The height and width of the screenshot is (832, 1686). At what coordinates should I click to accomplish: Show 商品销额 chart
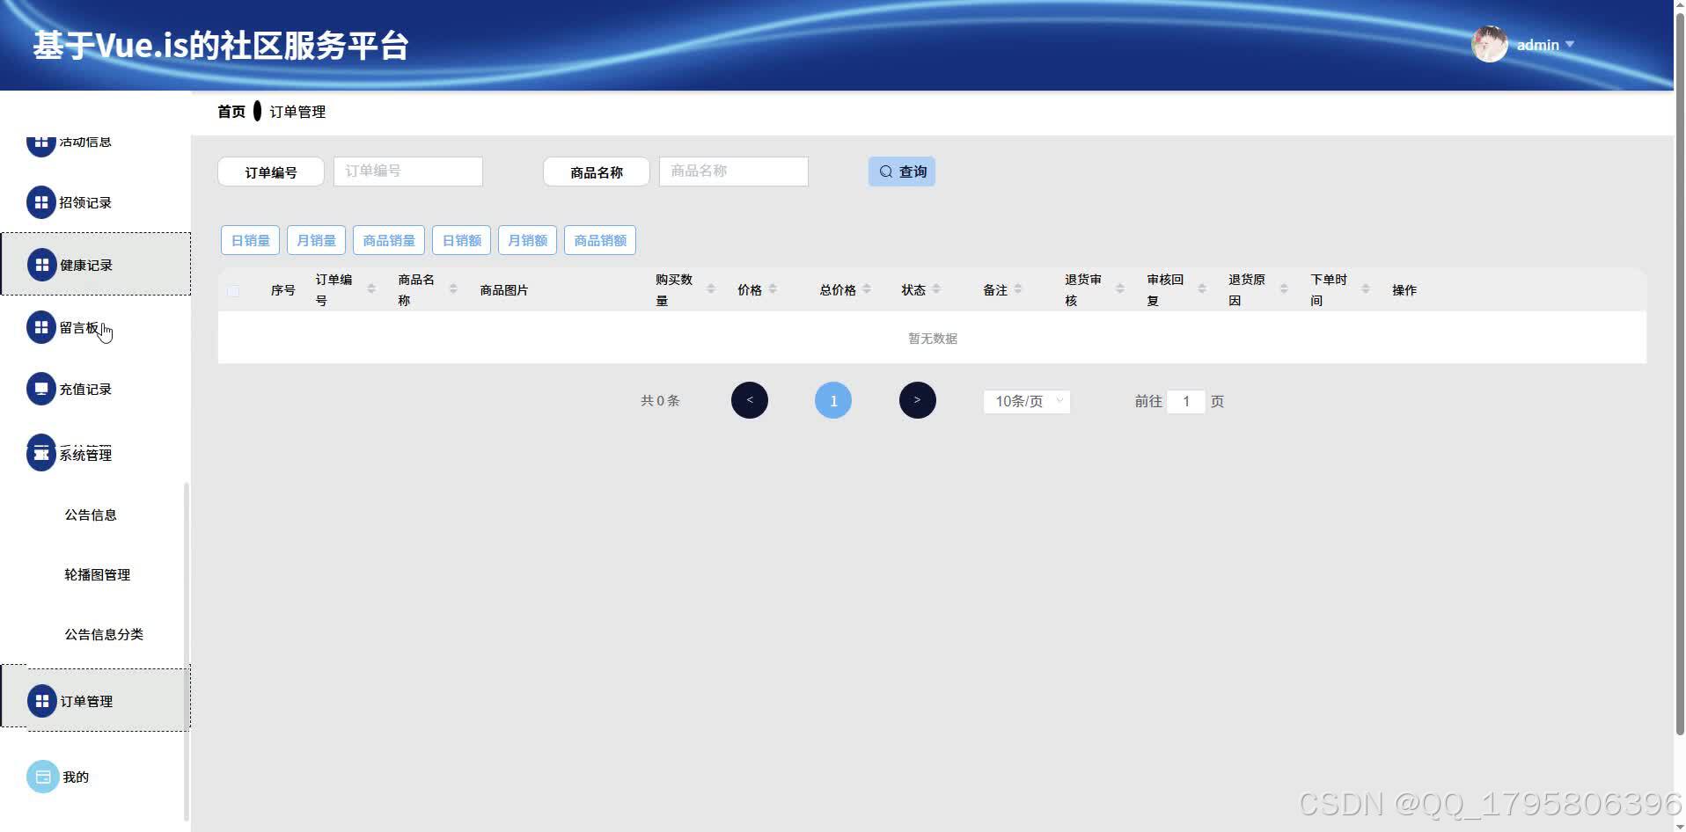(x=600, y=240)
